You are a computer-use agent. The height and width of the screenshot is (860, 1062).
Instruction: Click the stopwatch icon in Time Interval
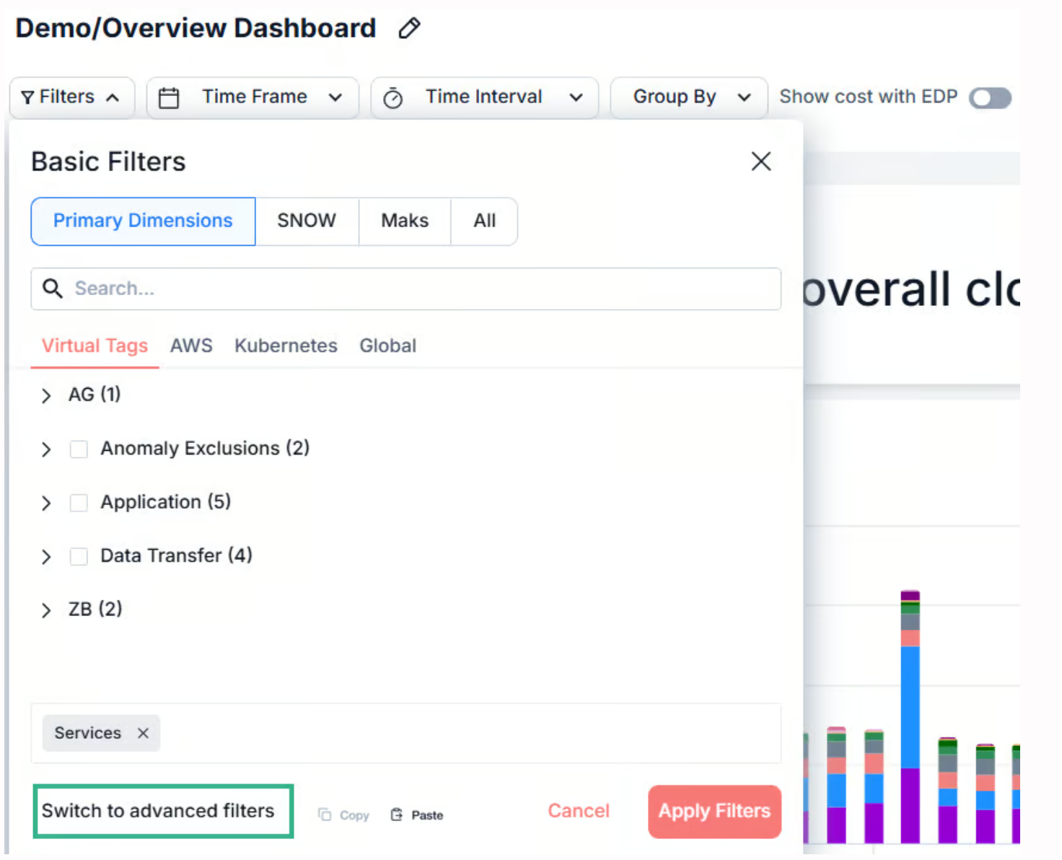pyautogui.click(x=392, y=97)
